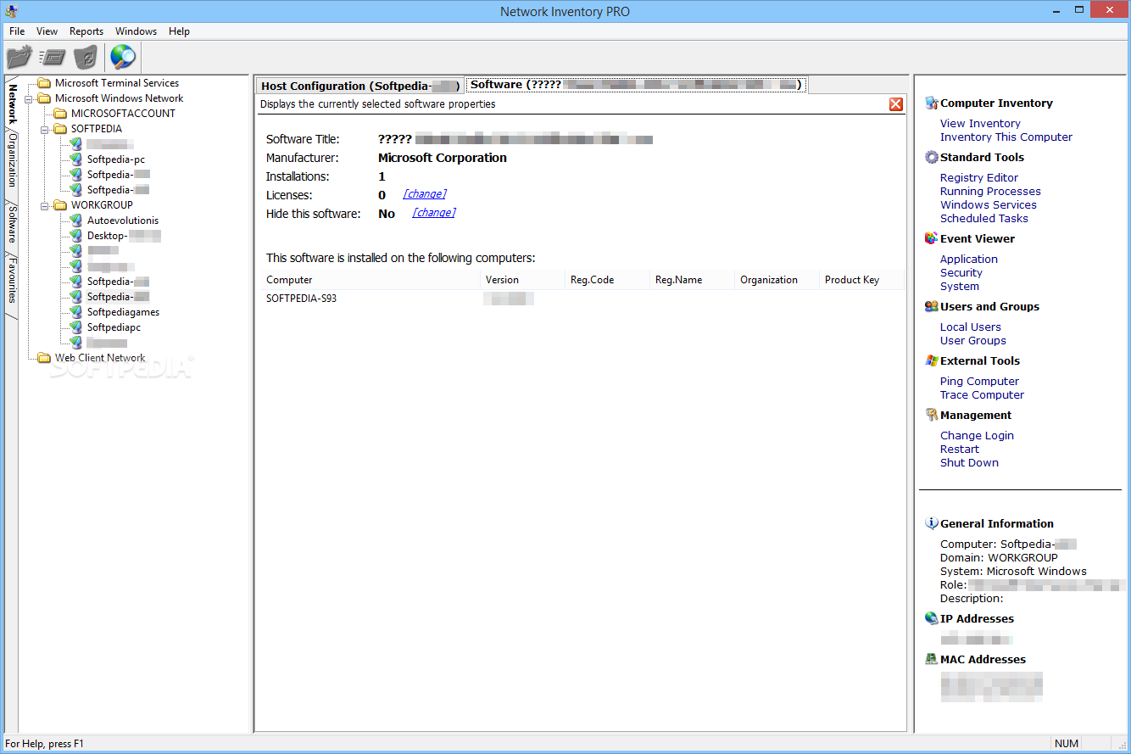Open the Windows Services link

click(989, 204)
